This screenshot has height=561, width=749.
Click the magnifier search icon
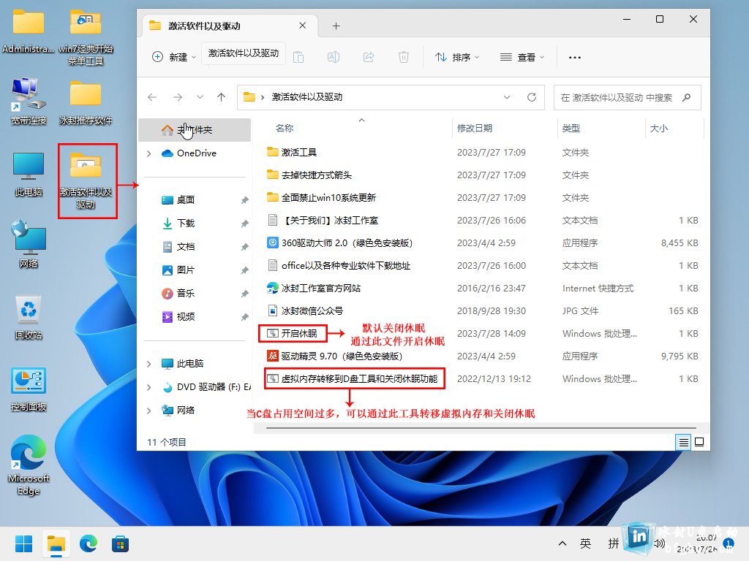tap(687, 98)
